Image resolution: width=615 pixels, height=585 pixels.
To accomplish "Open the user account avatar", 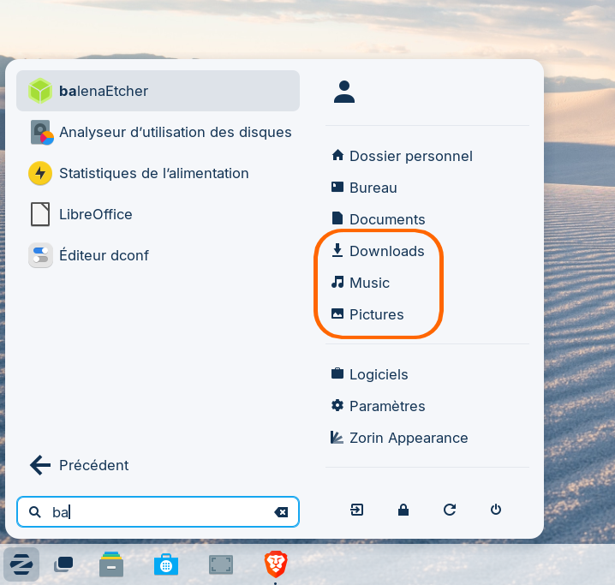I will (x=344, y=92).
